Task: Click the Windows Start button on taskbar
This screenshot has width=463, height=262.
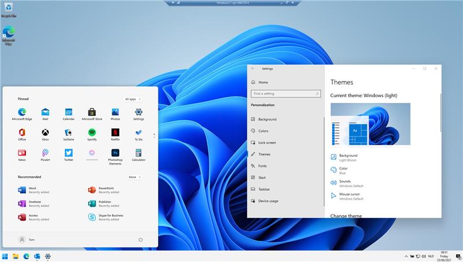Action: 5,256
